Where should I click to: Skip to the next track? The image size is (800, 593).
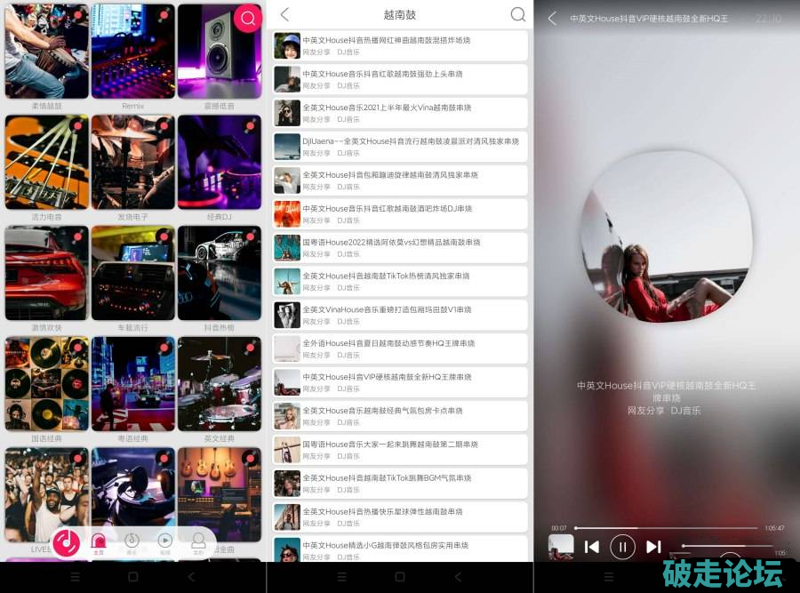(653, 547)
